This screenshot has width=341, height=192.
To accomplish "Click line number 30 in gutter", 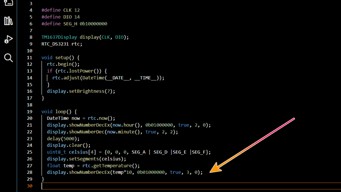I will click(x=30, y=186).
